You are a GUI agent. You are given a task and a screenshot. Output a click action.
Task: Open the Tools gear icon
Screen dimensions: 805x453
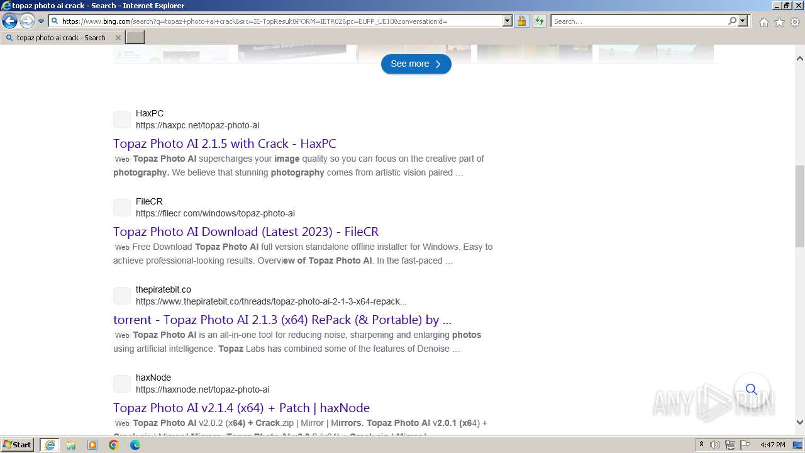pyautogui.click(x=795, y=22)
